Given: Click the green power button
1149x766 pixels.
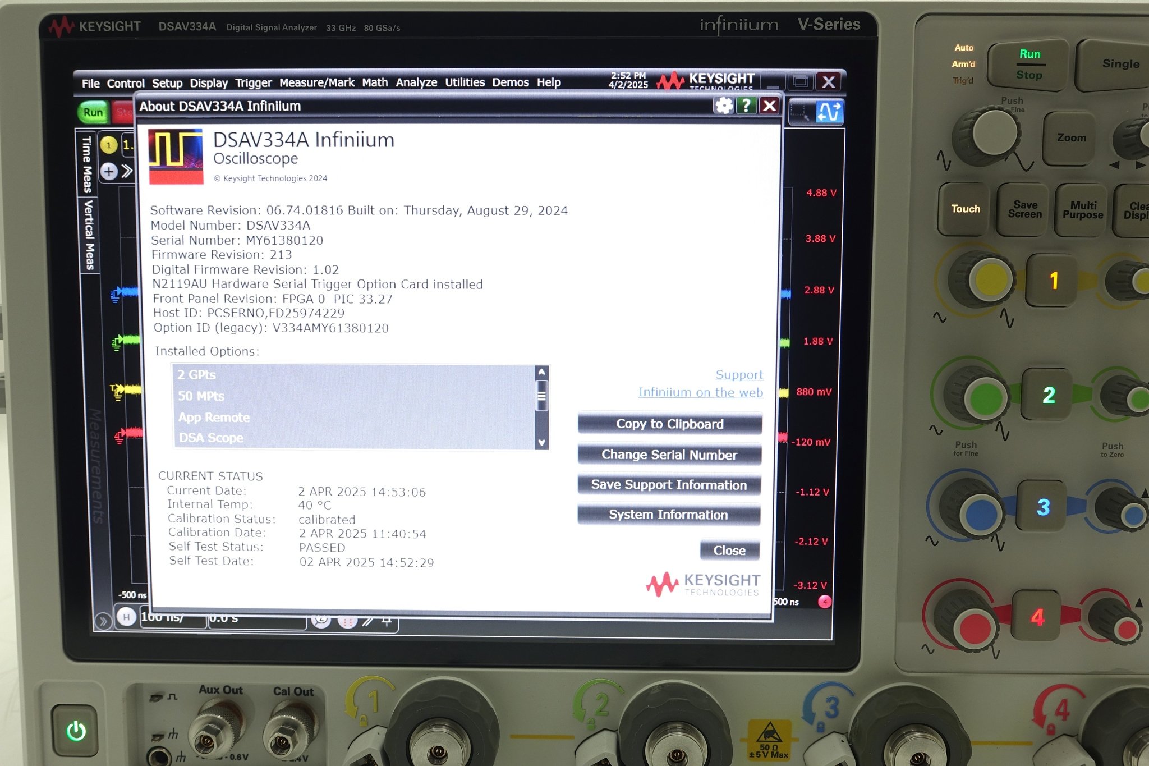Looking at the screenshot, I should click(x=76, y=731).
